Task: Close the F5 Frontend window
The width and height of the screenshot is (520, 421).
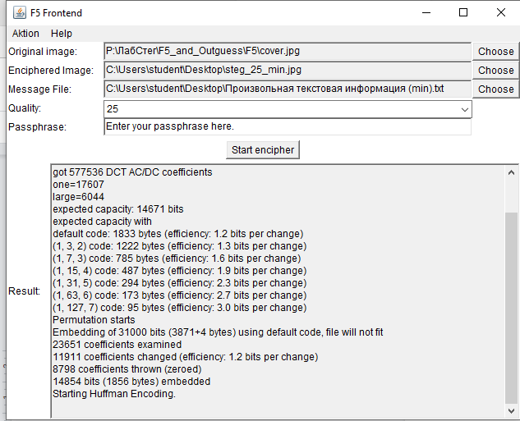Action: [501, 12]
